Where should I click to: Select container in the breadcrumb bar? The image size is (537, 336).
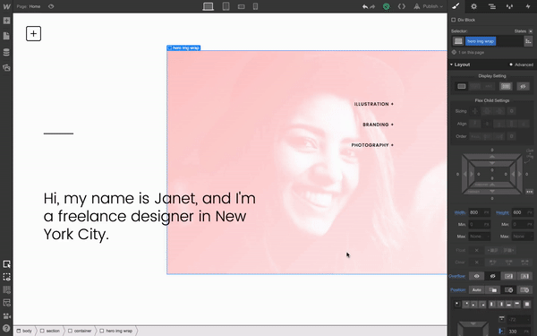tap(80, 331)
